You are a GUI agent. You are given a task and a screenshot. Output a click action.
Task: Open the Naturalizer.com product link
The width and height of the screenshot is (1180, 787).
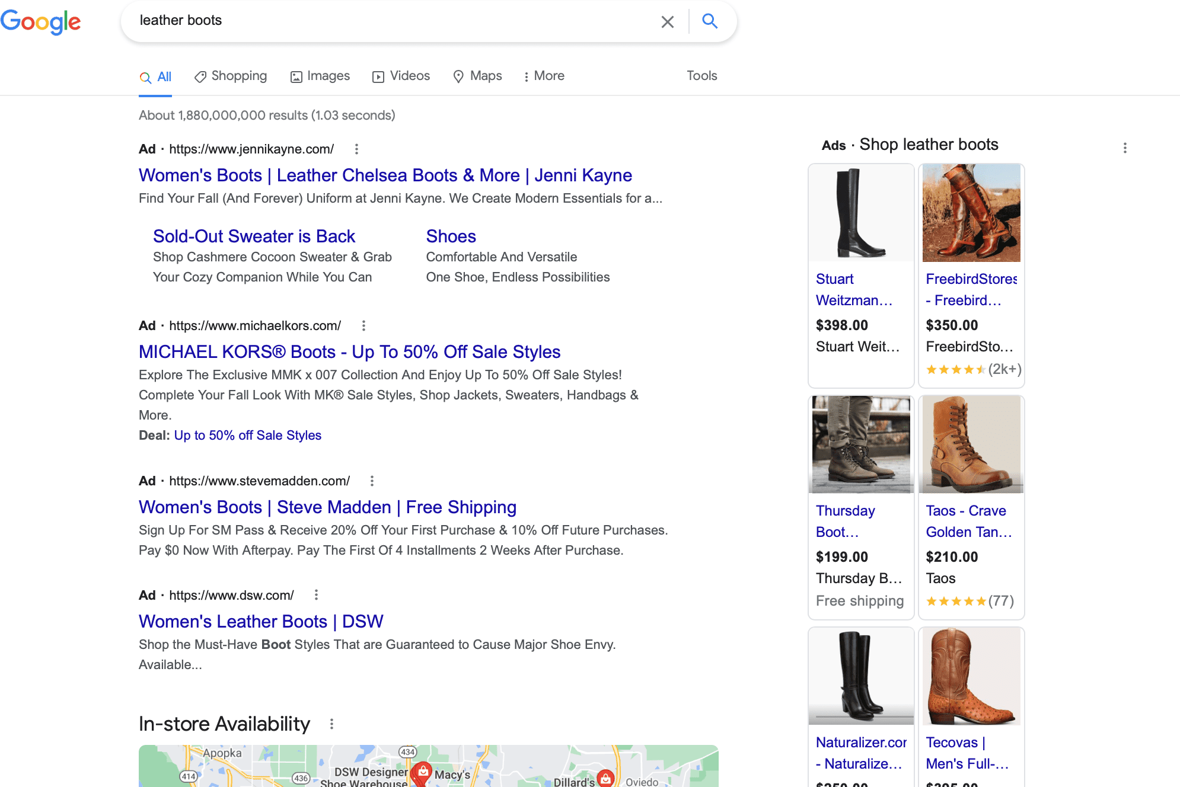pos(861,753)
